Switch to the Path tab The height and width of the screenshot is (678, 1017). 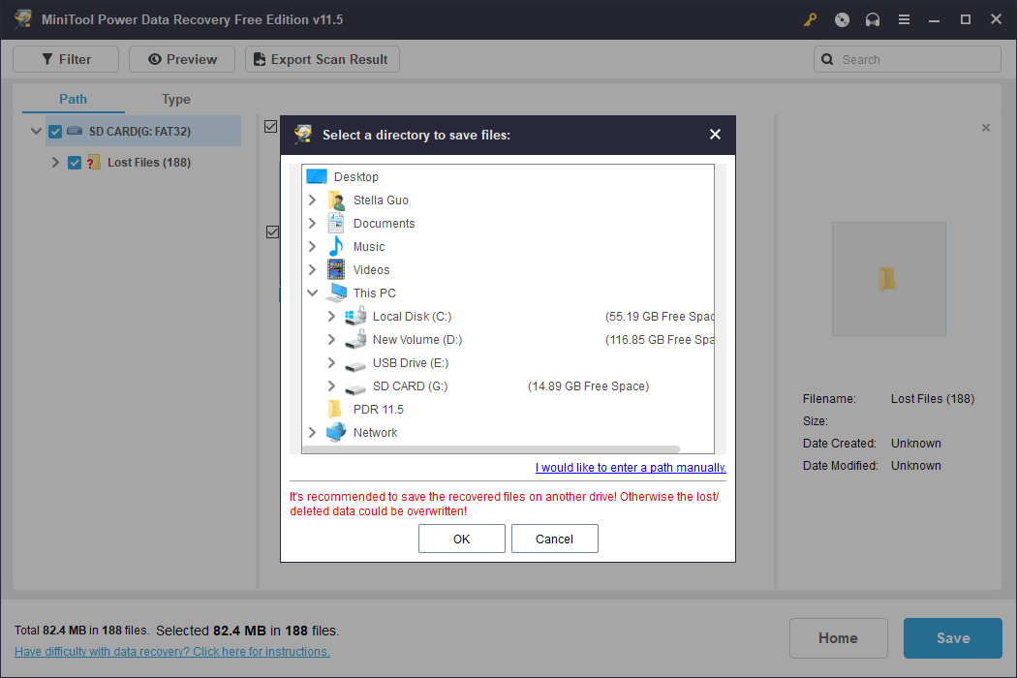[x=74, y=99]
